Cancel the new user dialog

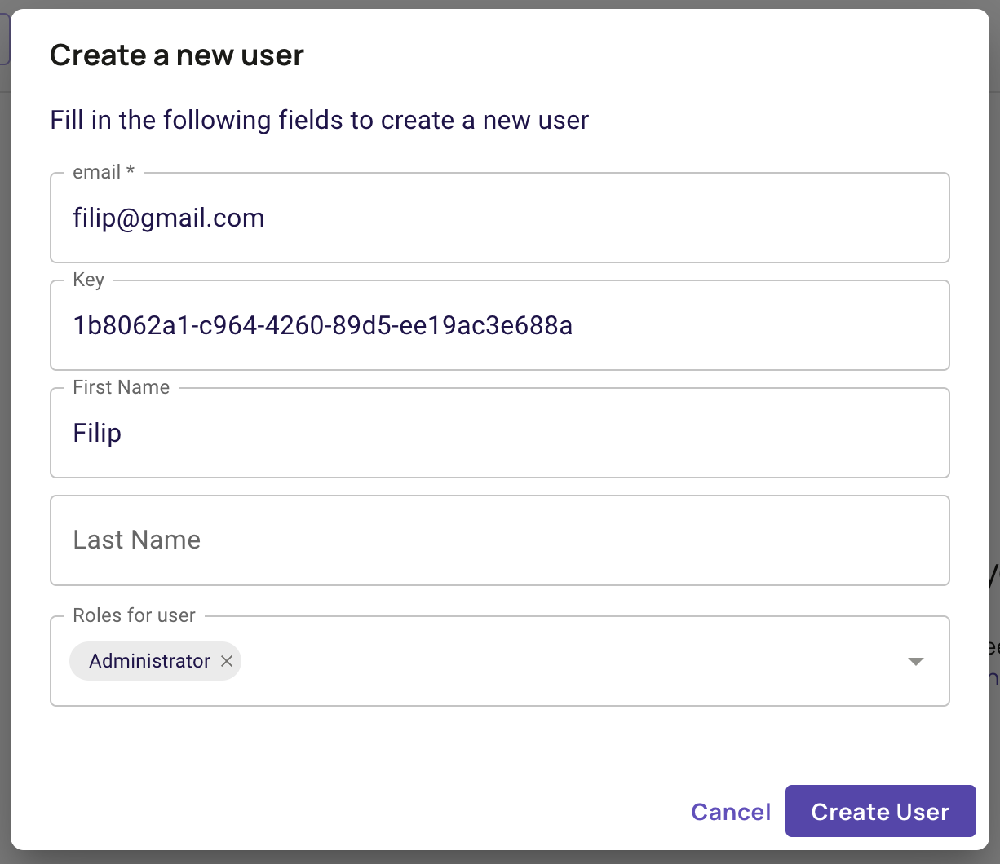731,811
